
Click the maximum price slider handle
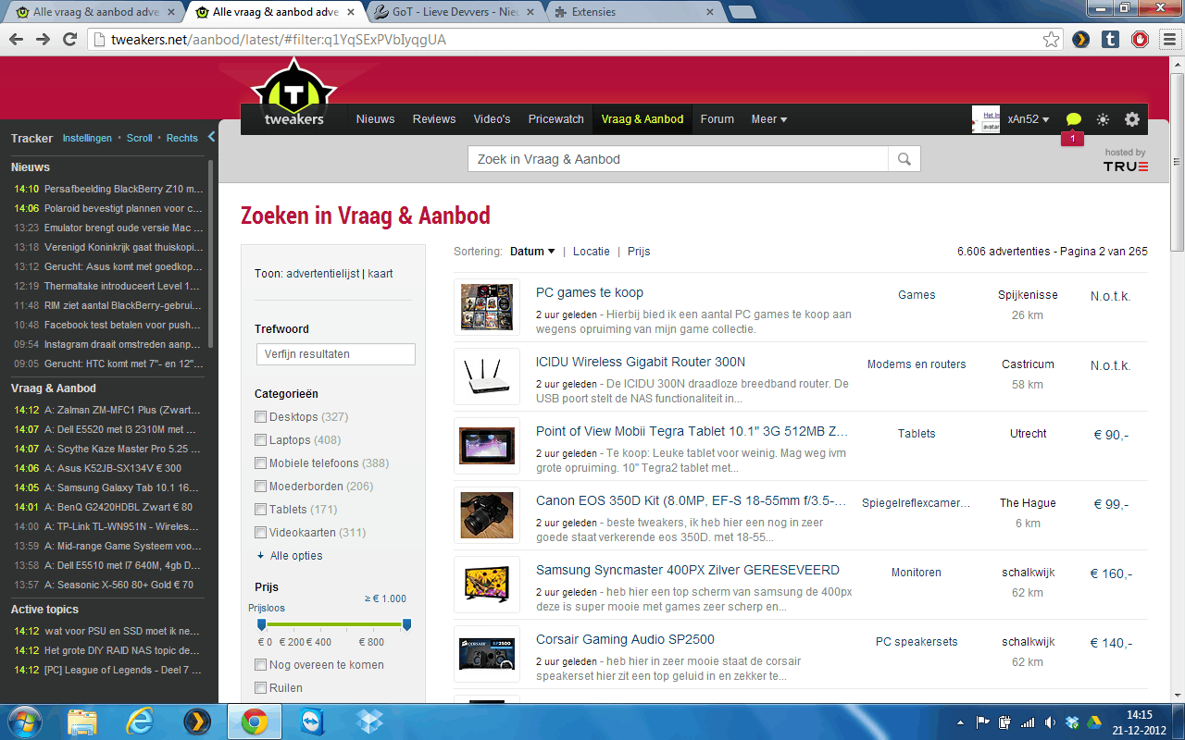pos(406,625)
